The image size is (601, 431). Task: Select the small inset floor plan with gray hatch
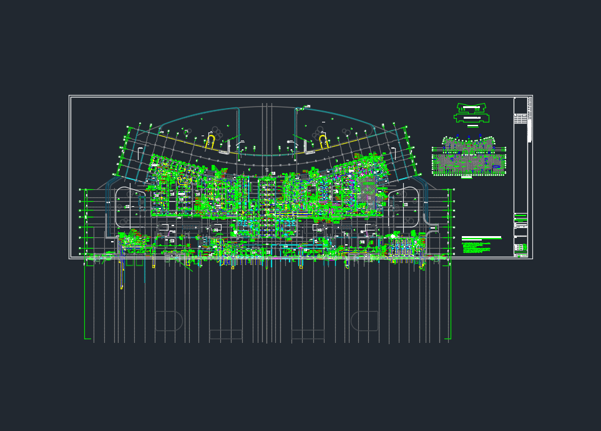(469, 156)
